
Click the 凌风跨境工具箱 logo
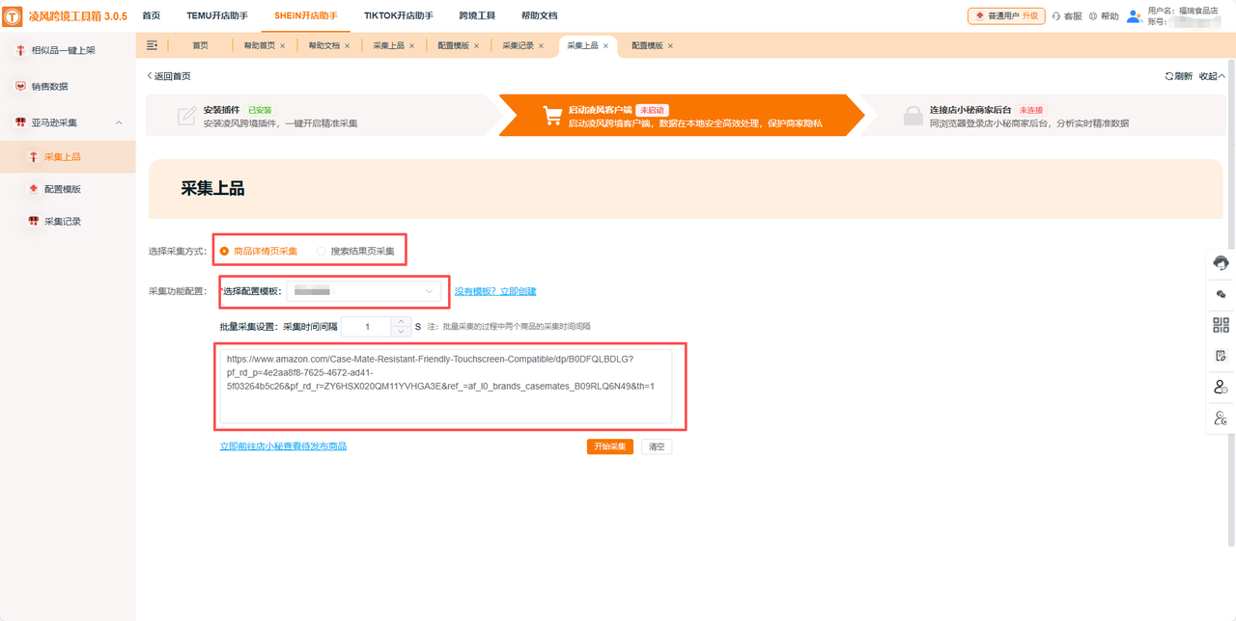(x=58, y=15)
